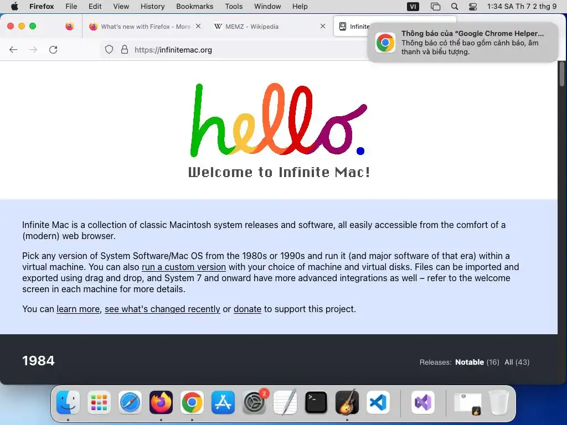Reload the current page

(53, 49)
